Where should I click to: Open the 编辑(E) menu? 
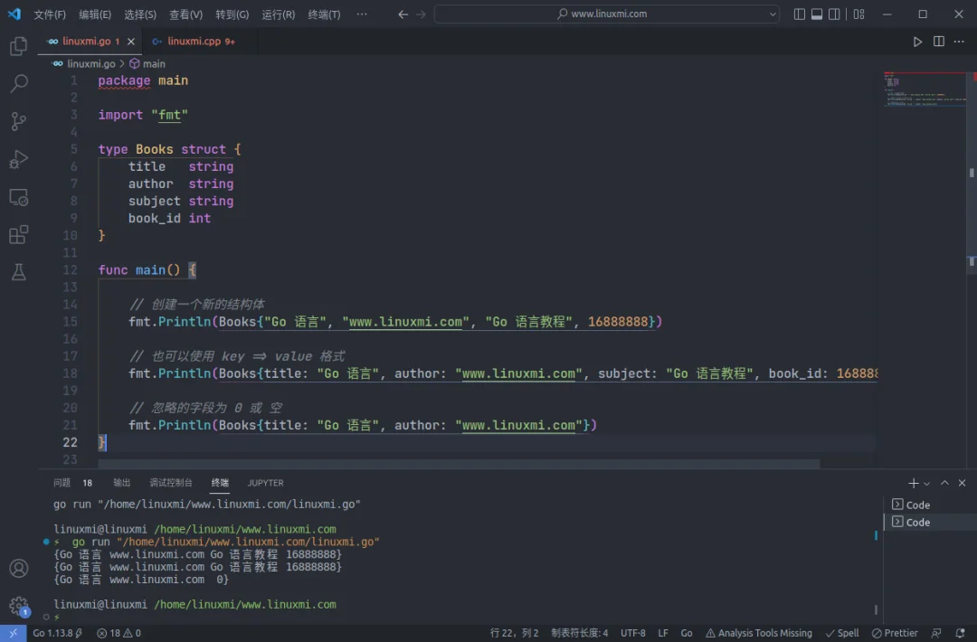[95, 14]
